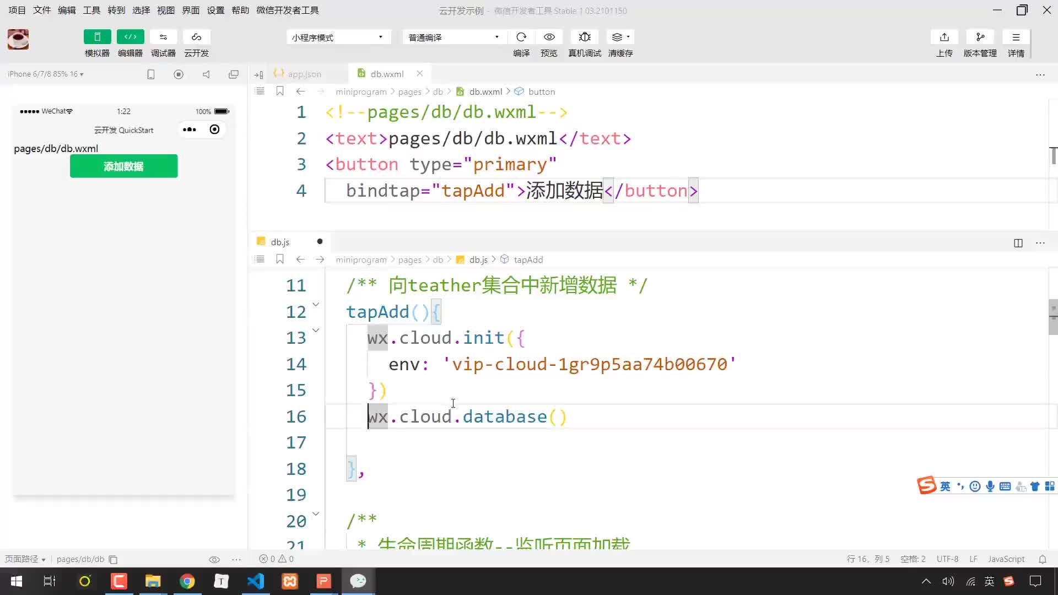Toggle the 模拟器 simulator panel button

97,37
